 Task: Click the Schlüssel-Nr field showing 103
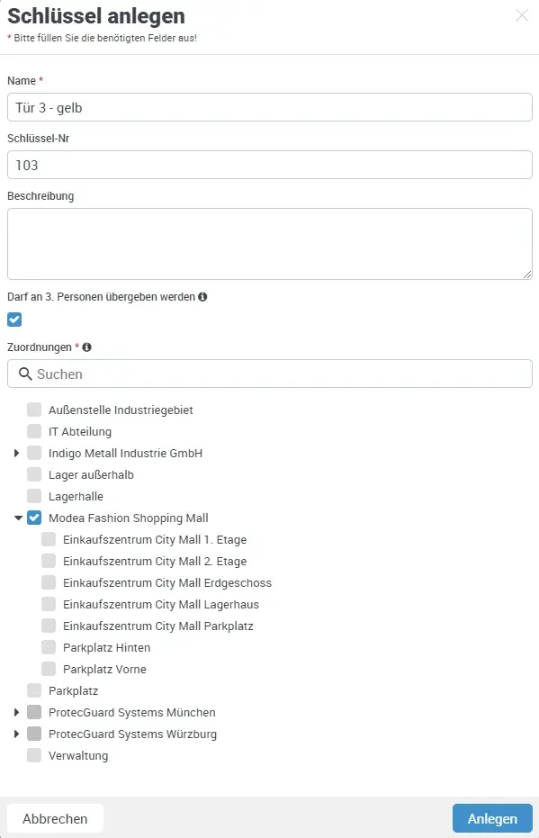point(269,165)
